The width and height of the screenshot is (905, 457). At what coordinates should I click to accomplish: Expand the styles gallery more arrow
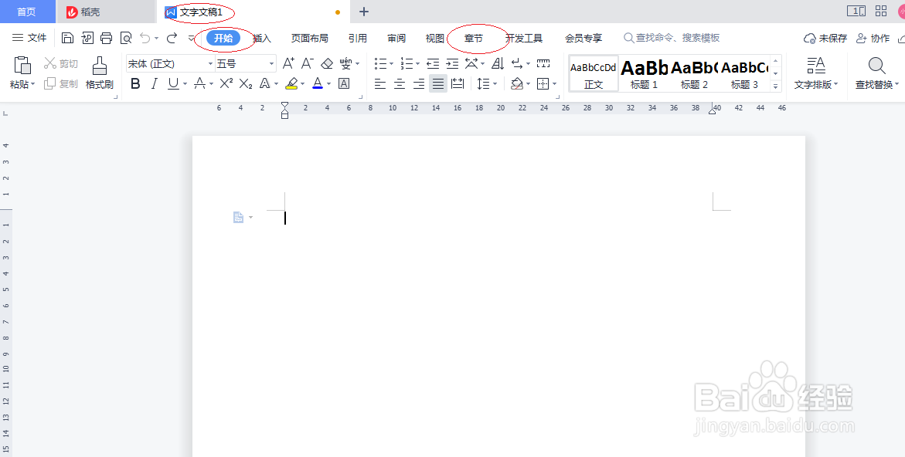pyautogui.click(x=776, y=86)
